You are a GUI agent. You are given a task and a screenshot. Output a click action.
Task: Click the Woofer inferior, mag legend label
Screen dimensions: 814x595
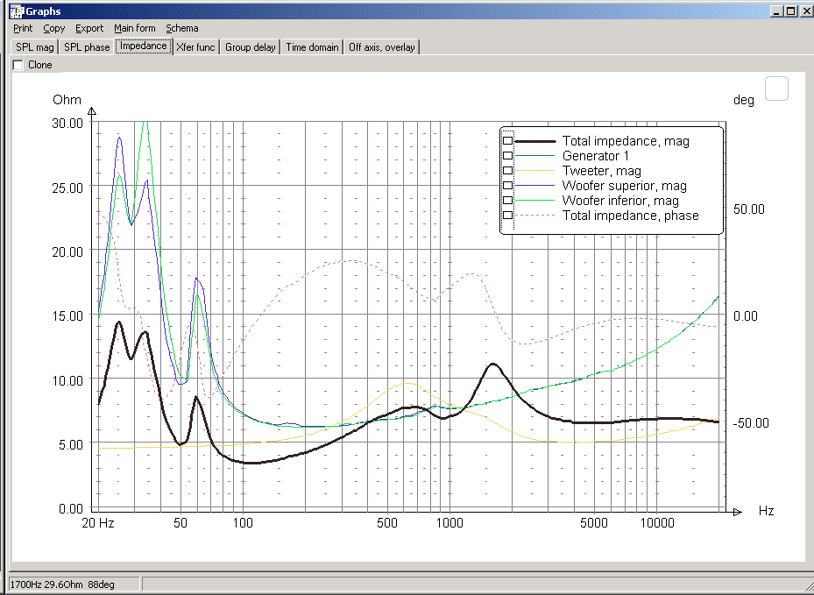[621, 201]
